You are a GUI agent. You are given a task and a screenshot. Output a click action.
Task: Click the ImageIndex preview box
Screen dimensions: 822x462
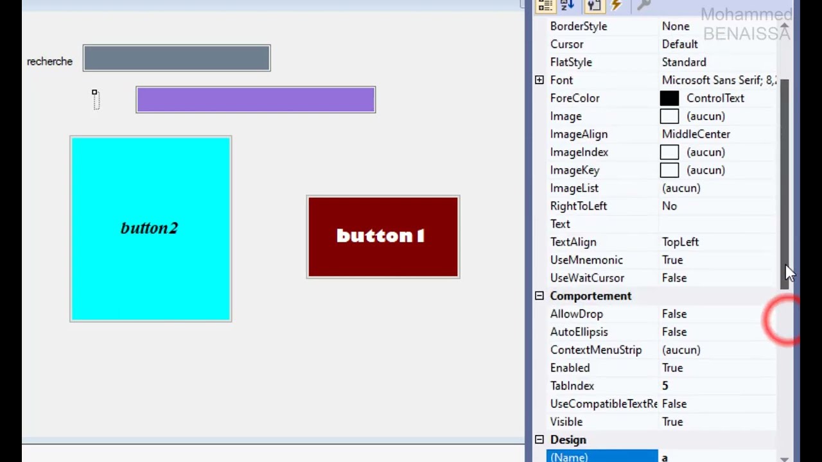tap(669, 152)
